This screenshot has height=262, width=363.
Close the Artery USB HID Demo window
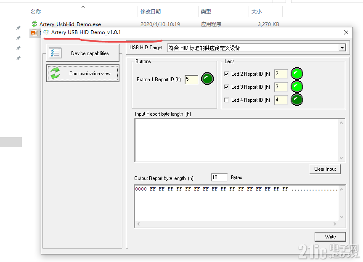[346, 32]
